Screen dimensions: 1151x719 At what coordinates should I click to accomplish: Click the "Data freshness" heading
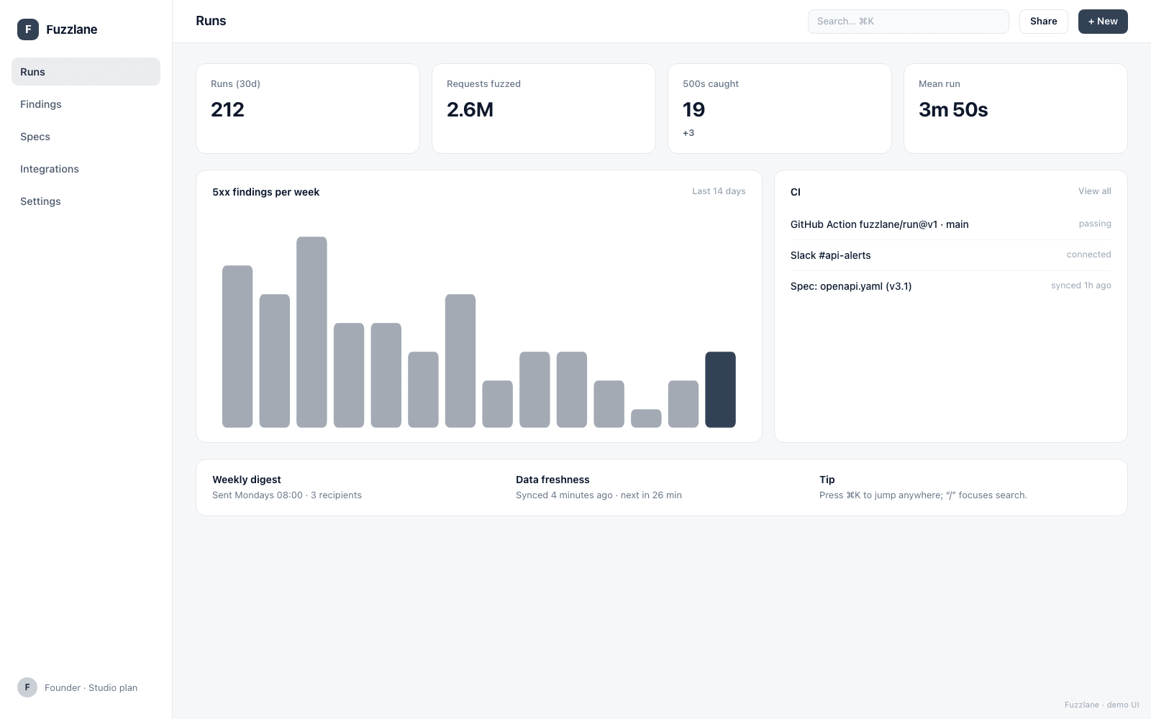[x=552, y=480]
